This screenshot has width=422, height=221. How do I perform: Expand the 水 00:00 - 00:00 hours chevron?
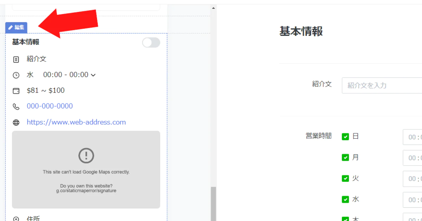tap(93, 75)
